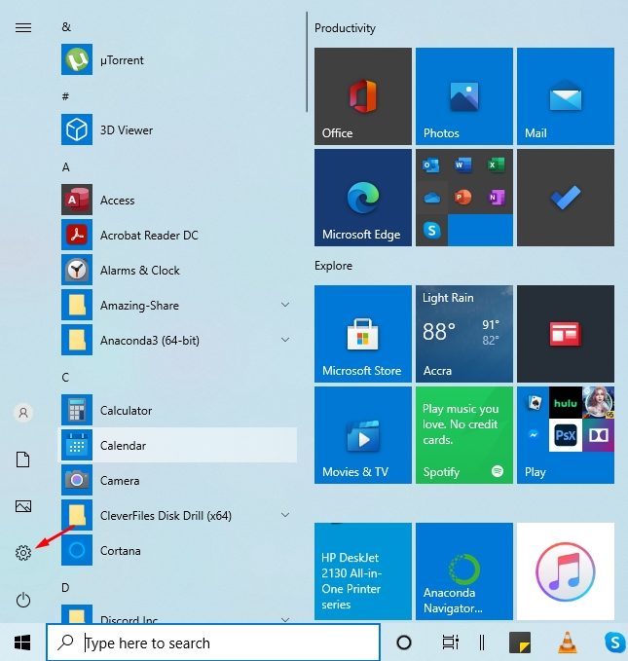Launch Movies & TV tile
This screenshot has width=628, height=661.
[363, 435]
